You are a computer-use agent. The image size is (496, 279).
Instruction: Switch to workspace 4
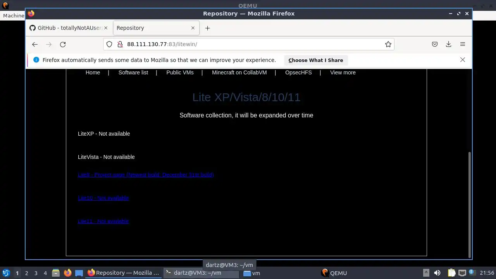[x=45, y=273]
